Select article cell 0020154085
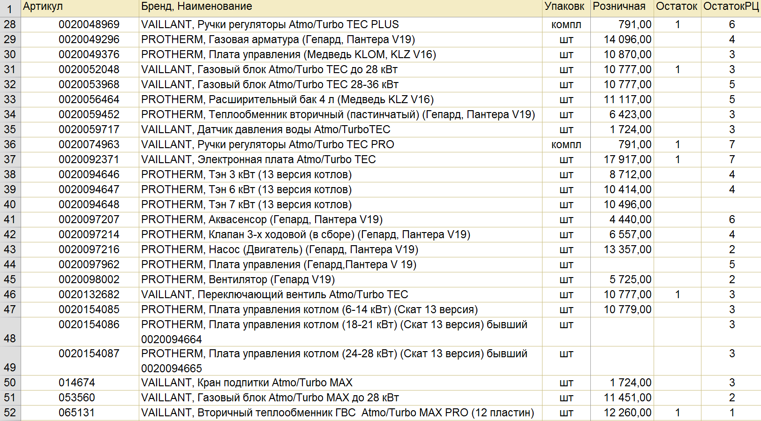The width and height of the screenshot is (761, 421). click(80, 309)
